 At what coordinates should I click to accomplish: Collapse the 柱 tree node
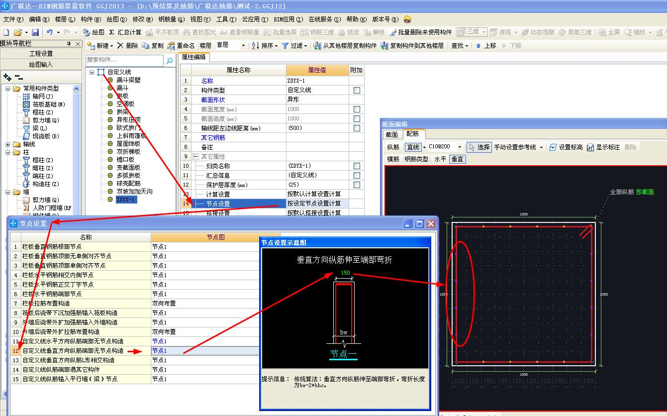click(x=8, y=152)
